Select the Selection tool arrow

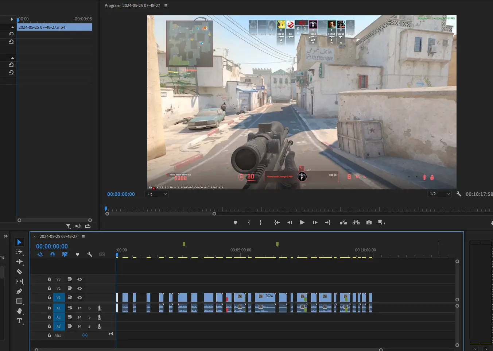click(x=19, y=242)
